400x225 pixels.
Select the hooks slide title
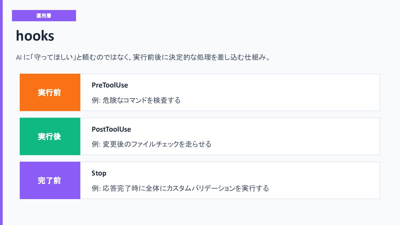coord(35,36)
